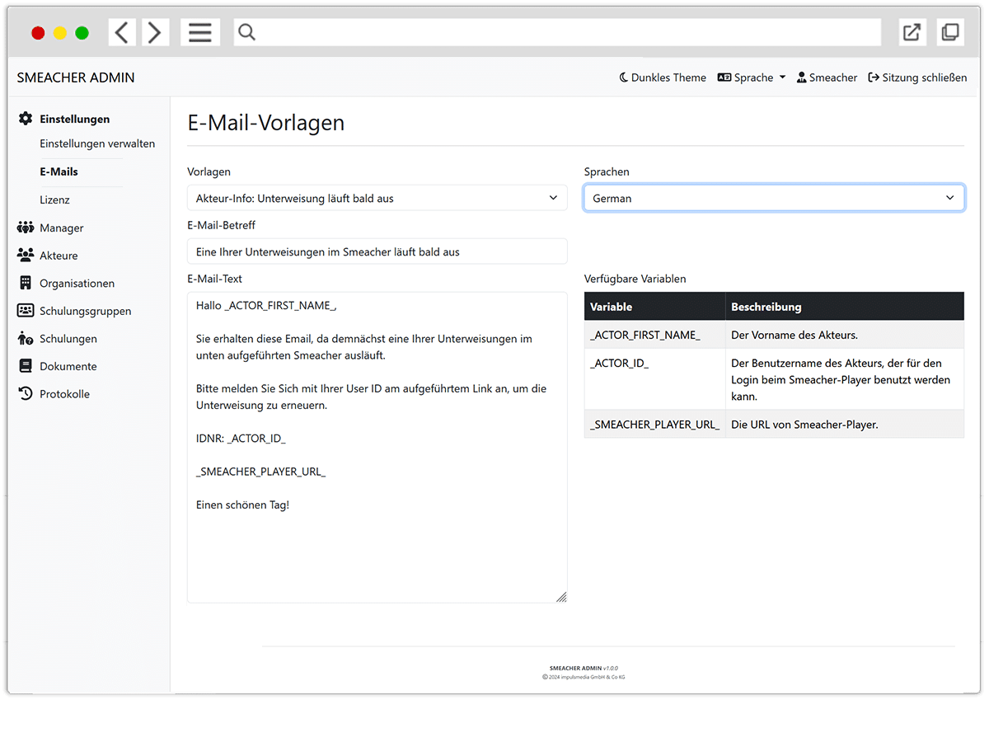The height and width of the screenshot is (742, 989).
Task: Click the Dokumente book icon
Action: pyautogui.click(x=26, y=366)
